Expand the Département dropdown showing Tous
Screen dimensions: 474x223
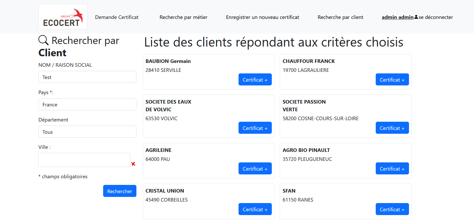87,132
